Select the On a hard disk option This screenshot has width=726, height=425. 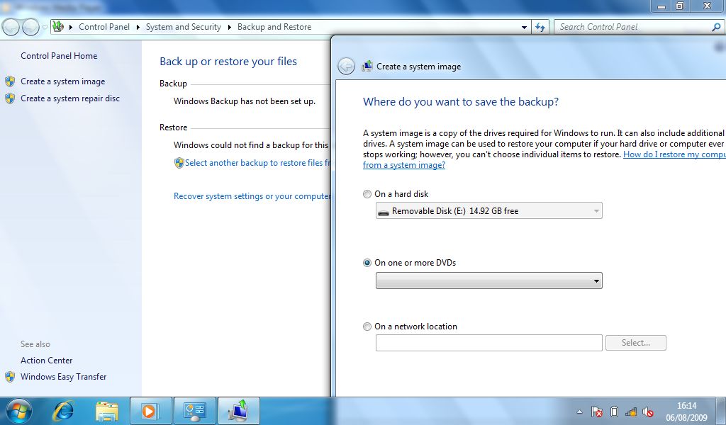(x=367, y=194)
